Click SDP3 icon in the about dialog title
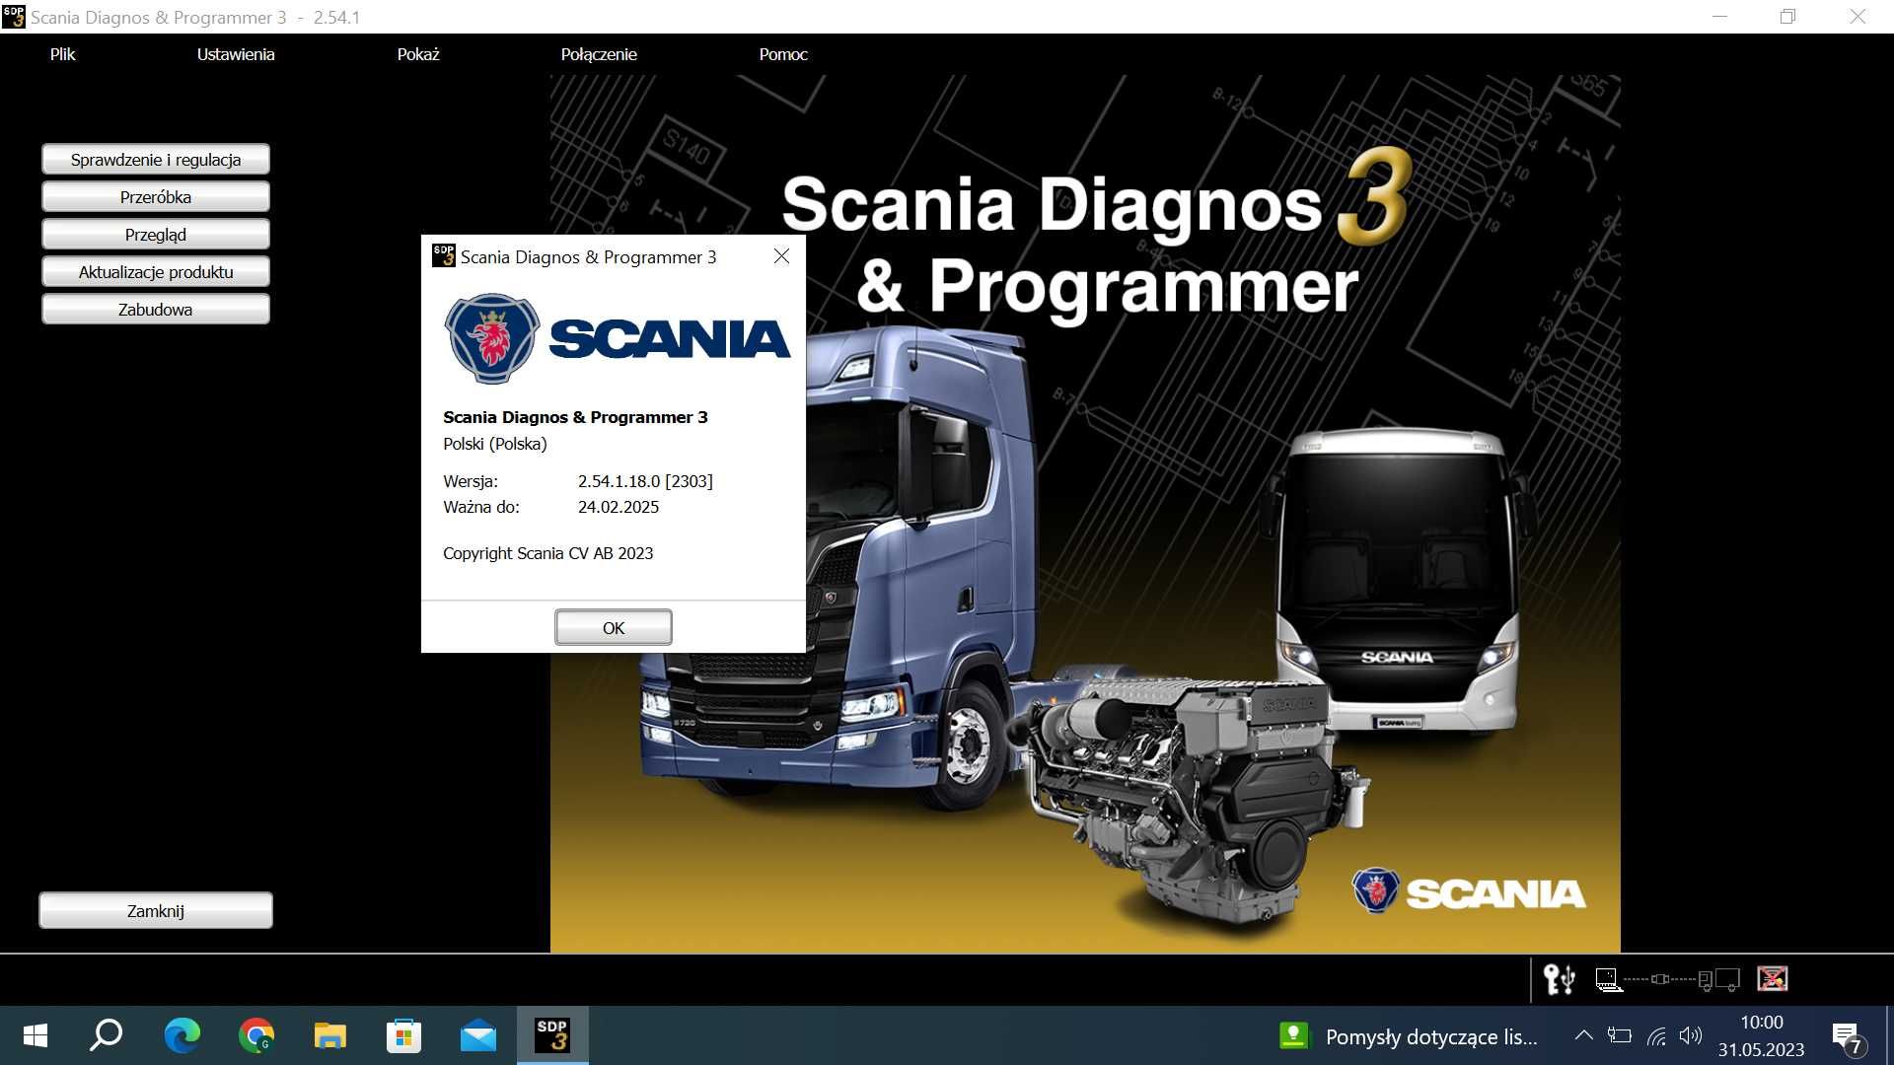The image size is (1894, 1065). 444,256
